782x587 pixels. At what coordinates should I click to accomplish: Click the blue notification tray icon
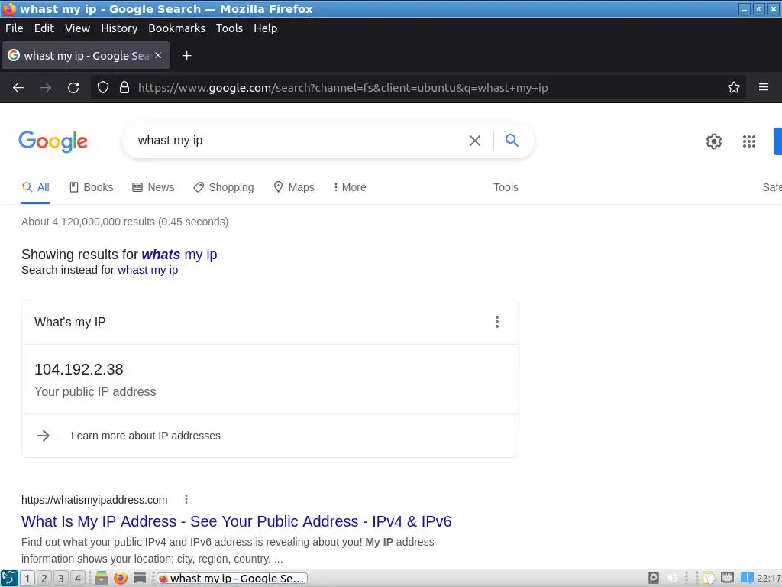click(747, 578)
